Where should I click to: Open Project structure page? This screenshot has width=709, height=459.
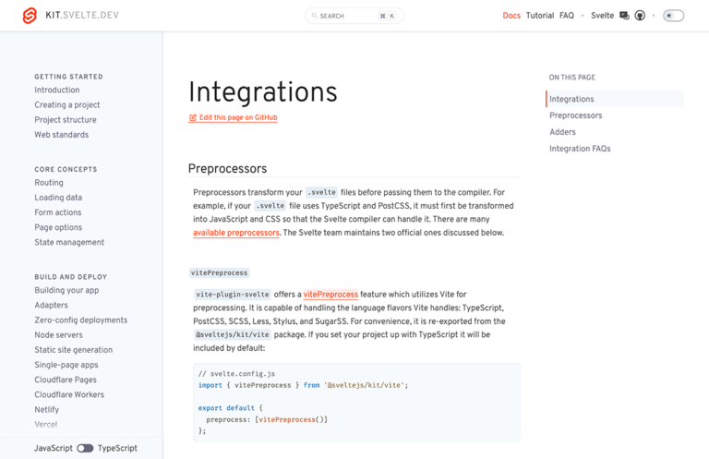coord(66,120)
